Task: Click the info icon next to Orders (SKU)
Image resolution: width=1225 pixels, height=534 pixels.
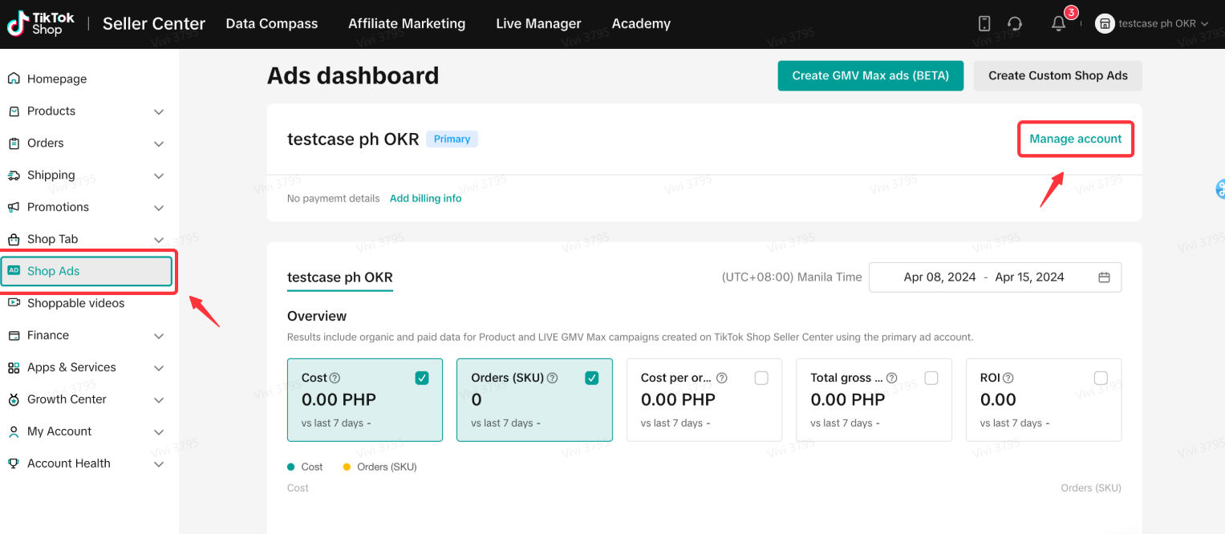Action: coord(552,378)
